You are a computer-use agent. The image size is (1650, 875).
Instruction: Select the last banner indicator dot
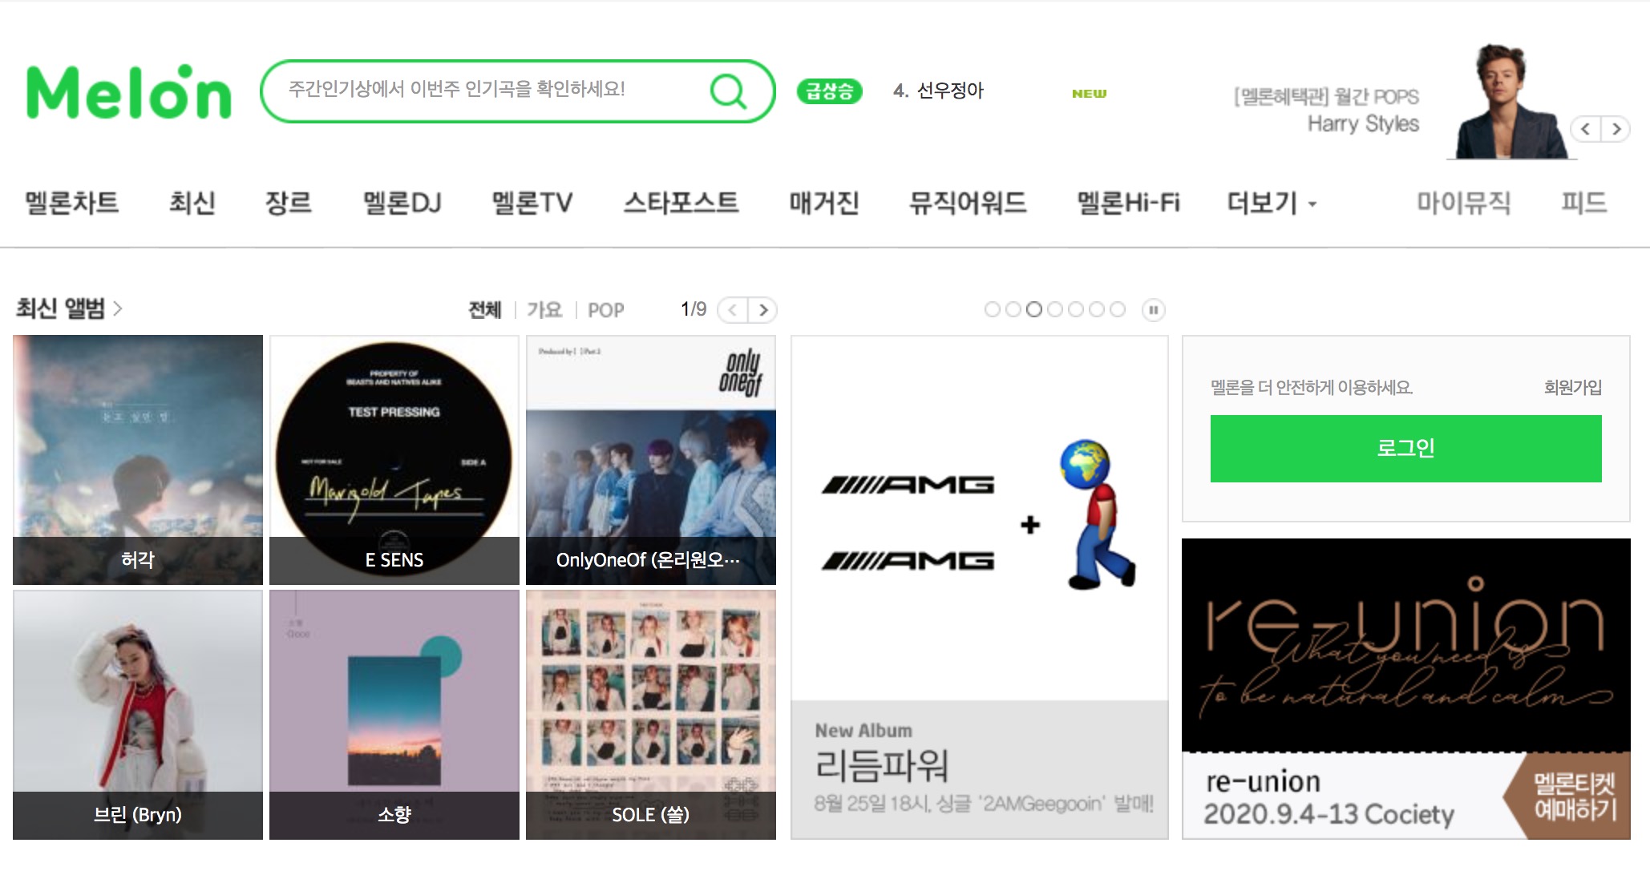[1118, 309]
